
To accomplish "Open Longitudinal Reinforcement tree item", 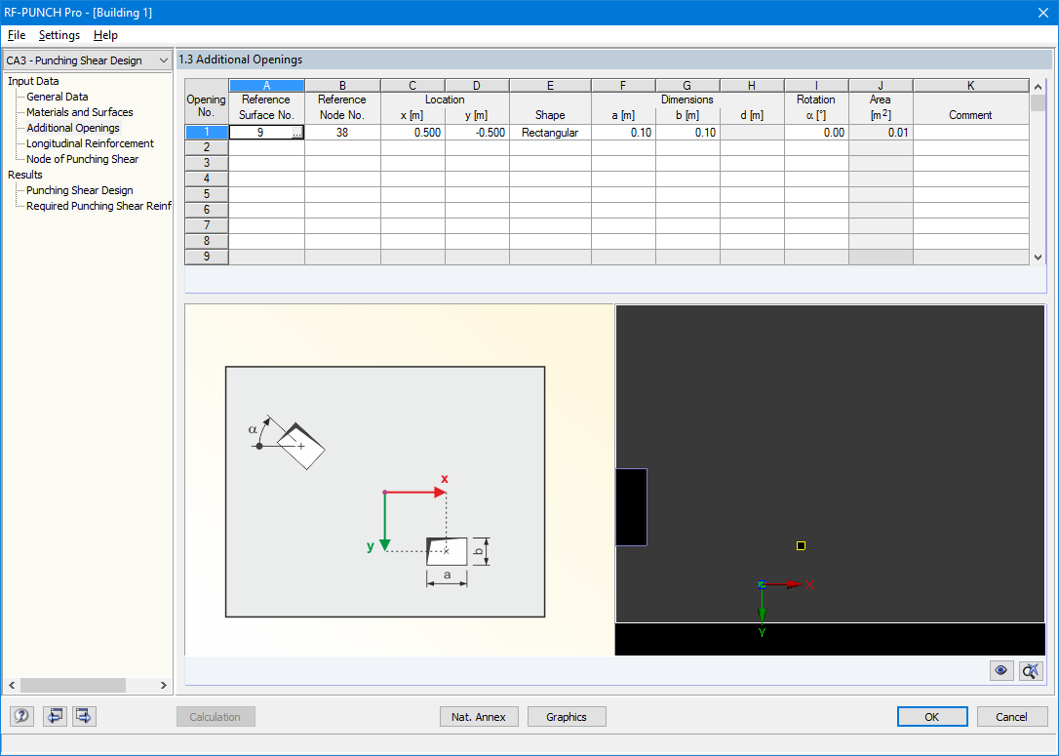I will click(x=90, y=143).
